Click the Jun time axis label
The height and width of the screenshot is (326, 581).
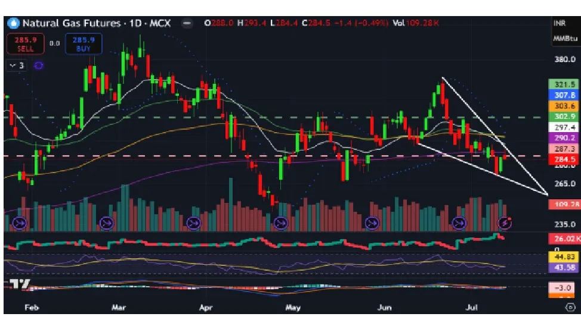point(384,308)
